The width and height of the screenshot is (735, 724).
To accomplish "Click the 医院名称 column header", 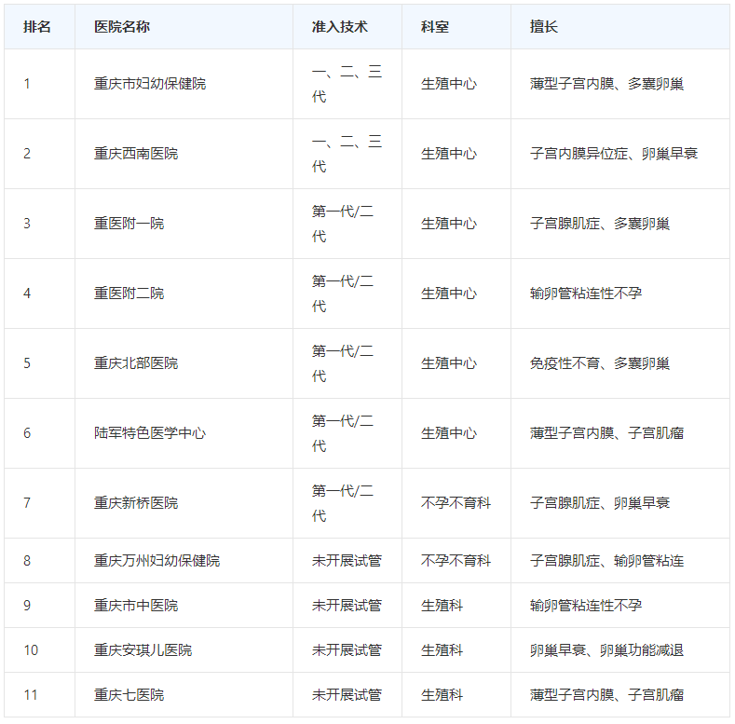I will coord(122,27).
